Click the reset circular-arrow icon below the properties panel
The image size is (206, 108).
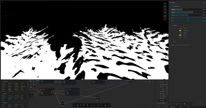click(171, 104)
